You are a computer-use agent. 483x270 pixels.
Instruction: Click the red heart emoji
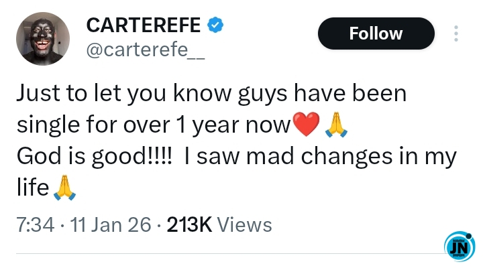click(x=305, y=125)
